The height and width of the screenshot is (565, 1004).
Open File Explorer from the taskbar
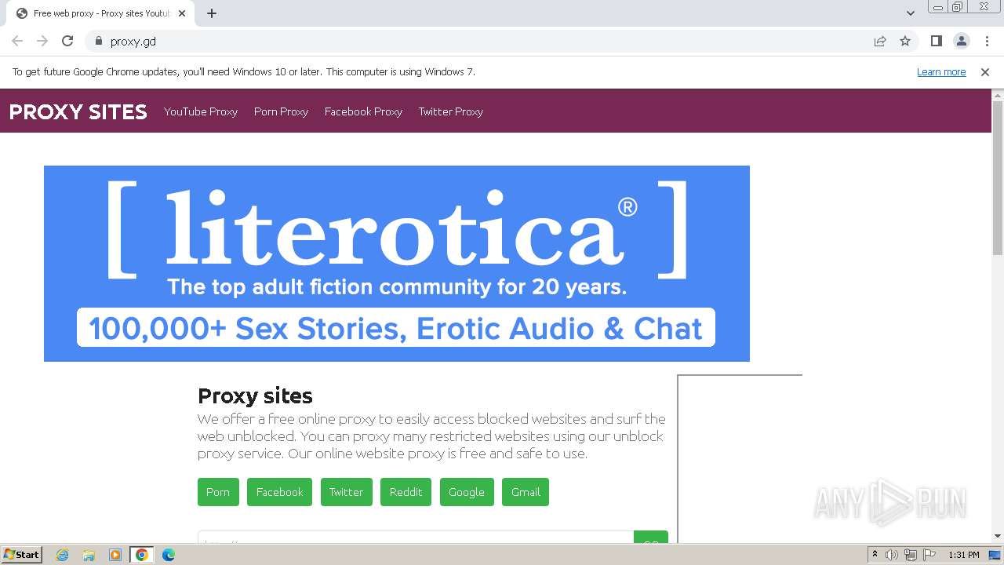point(89,555)
